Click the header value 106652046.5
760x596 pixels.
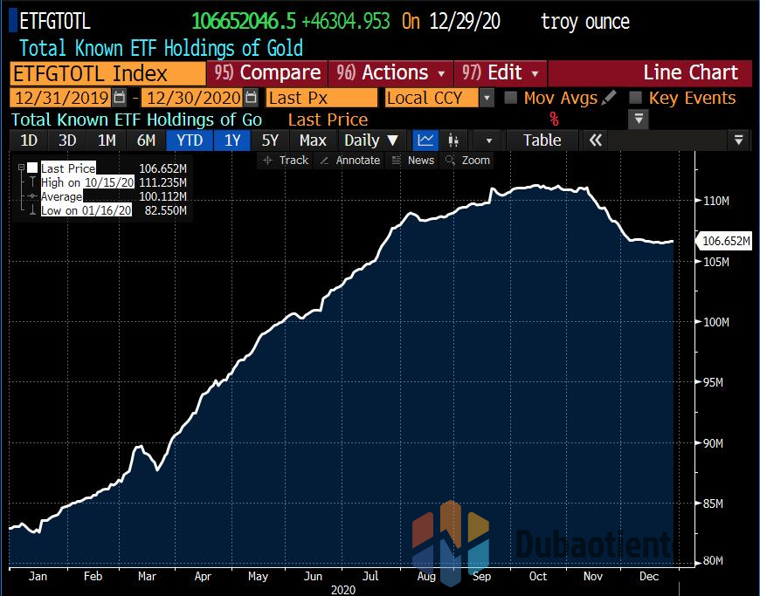[244, 21]
